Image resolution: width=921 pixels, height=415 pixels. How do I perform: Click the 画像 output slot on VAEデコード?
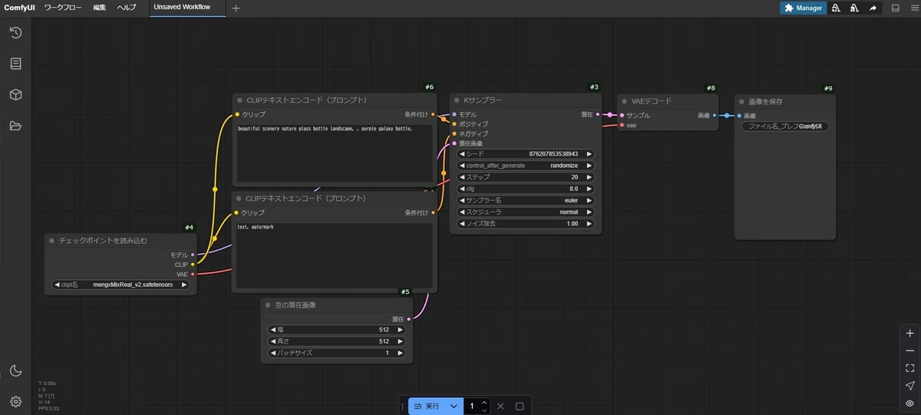click(715, 115)
